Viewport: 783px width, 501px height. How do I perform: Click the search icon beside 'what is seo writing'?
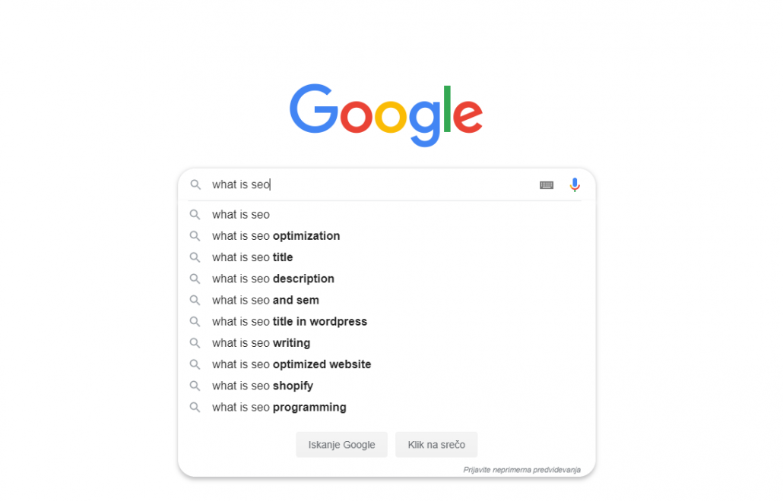coord(195,343)
